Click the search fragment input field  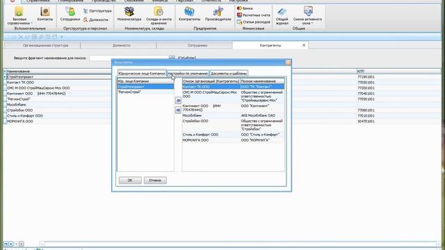129,58
